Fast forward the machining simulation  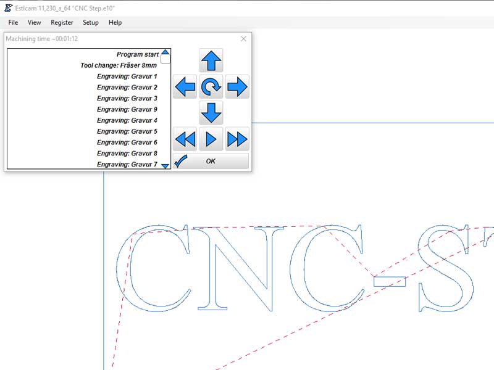tap(237, 139)
